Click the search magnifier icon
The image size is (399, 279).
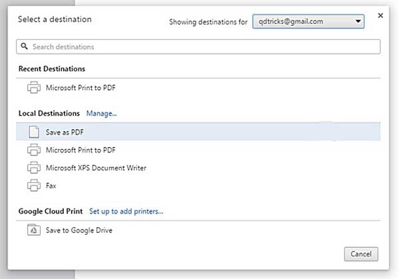24,47
